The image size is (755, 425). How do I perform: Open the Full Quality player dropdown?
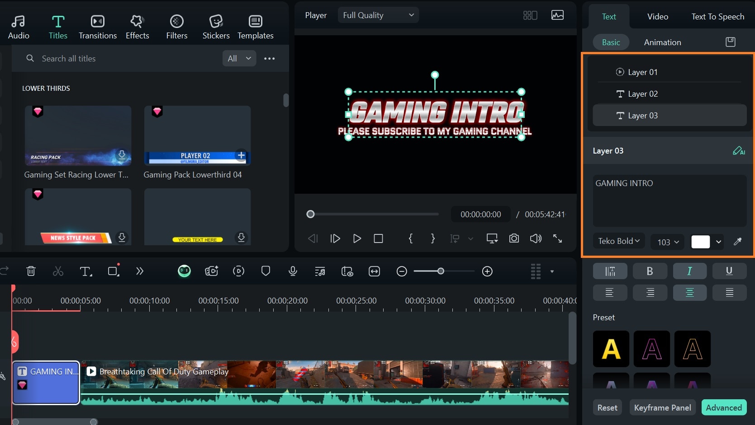point(378,15)
